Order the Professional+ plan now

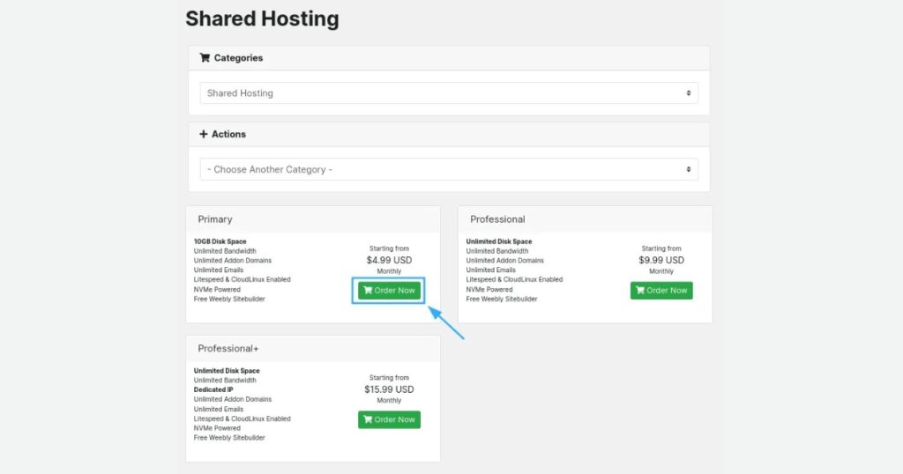(389, 419)
